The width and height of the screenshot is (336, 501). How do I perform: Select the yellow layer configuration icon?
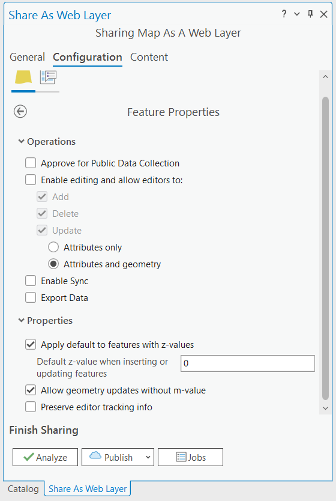23,77
